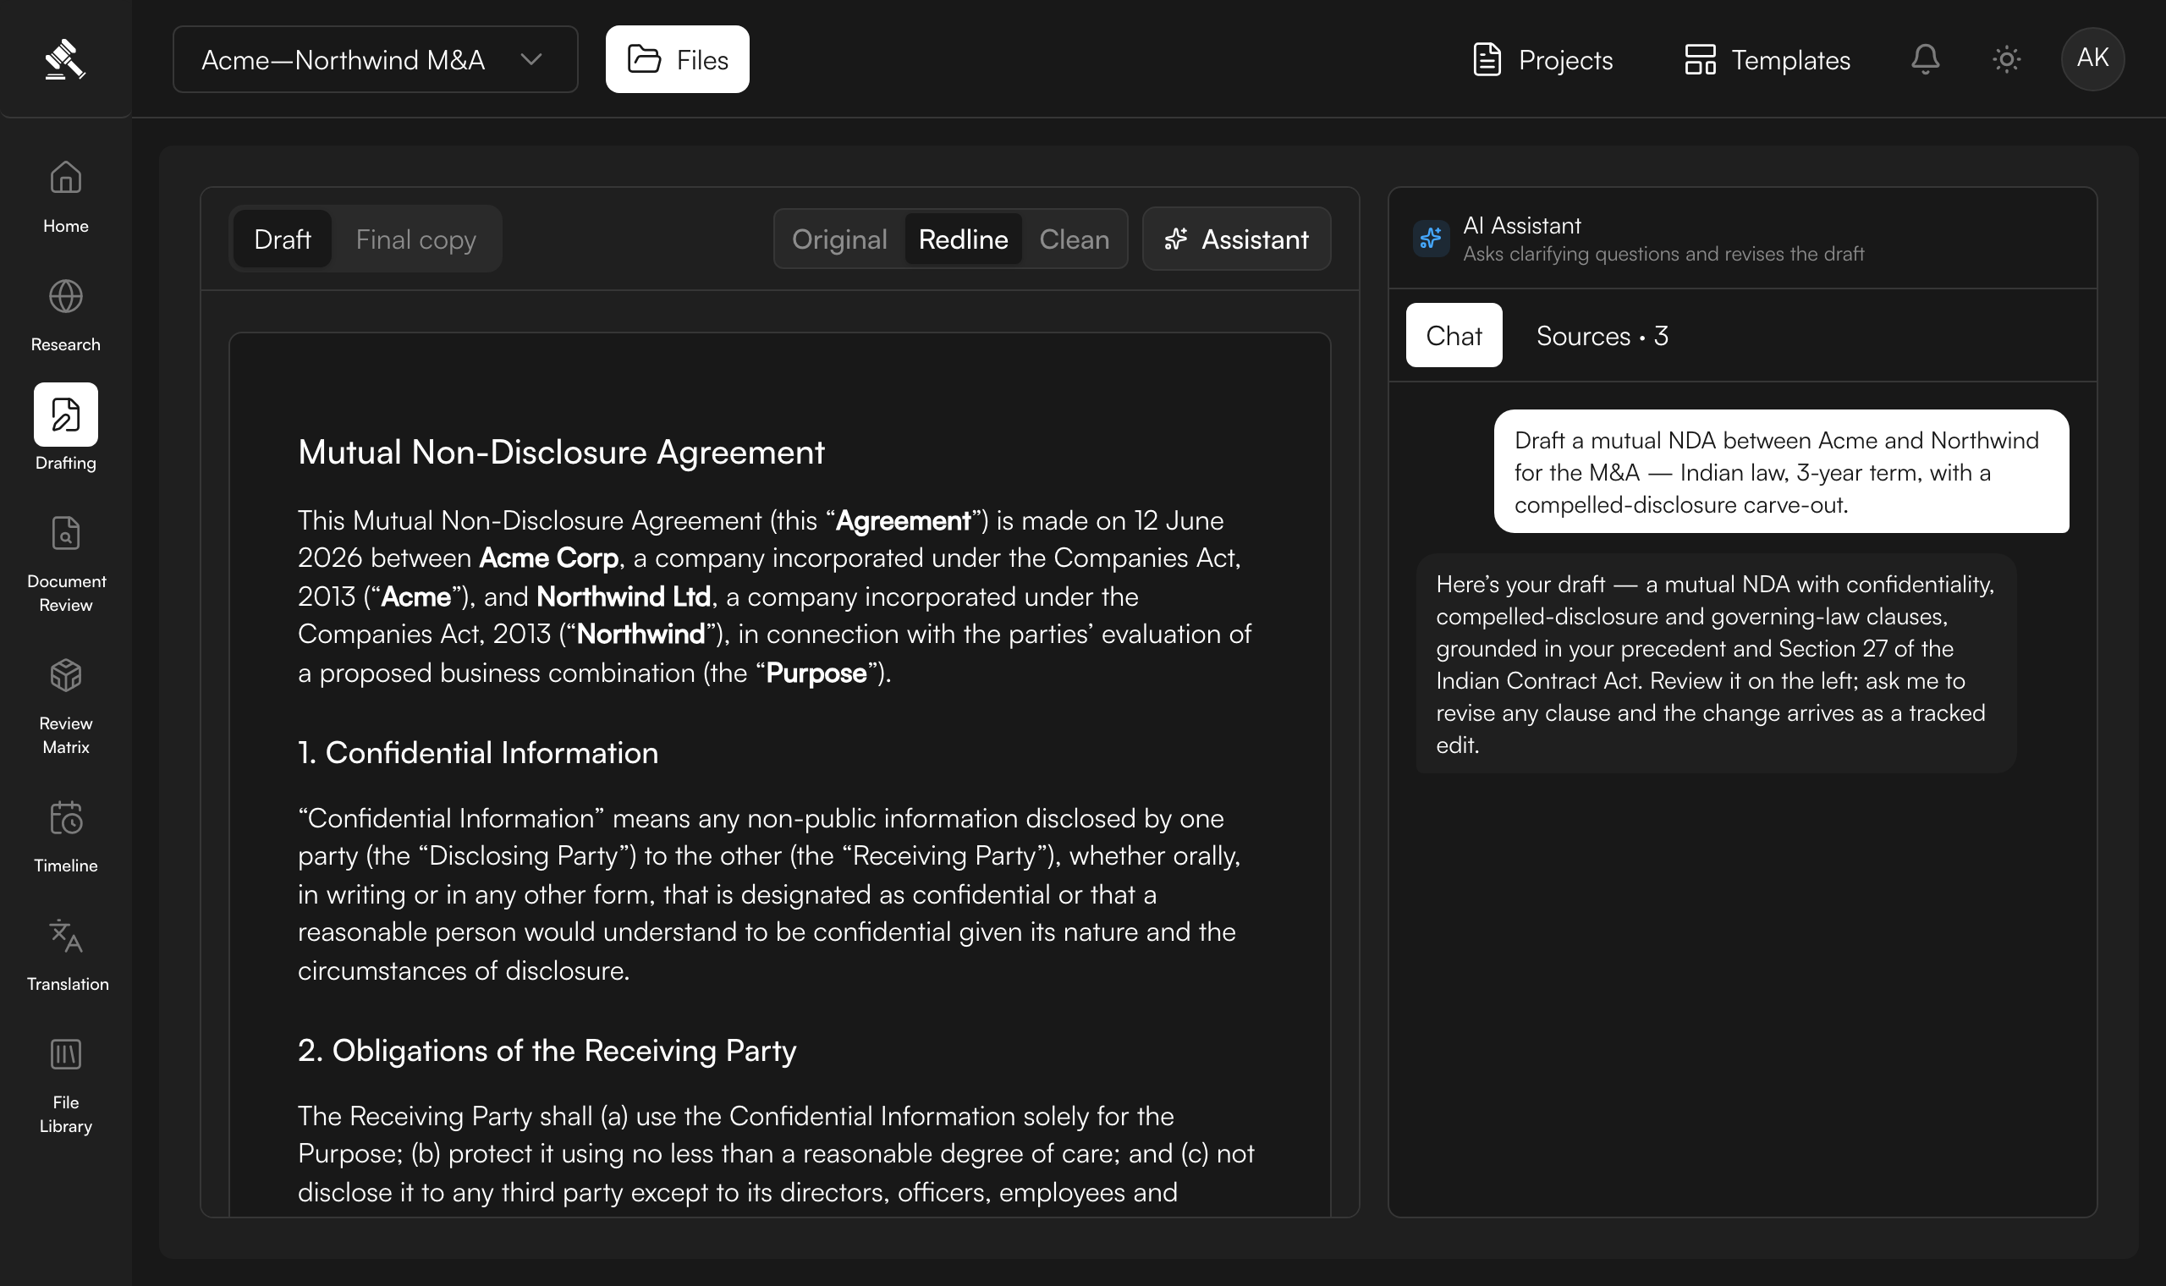Click 'Asks clarifying questions' subtitle text
The width and height of the screenshot is (2166, 1286).
(x=1663, y=254)
